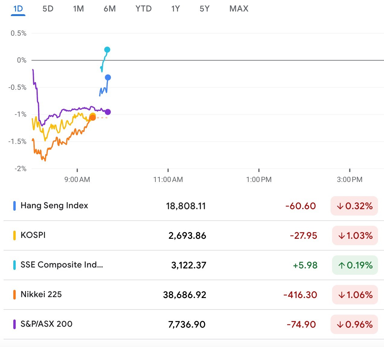The height and width of the screenshot is (347, 384).
Task: Click the 9:00 AM time axis label
Action: point(77,180)
